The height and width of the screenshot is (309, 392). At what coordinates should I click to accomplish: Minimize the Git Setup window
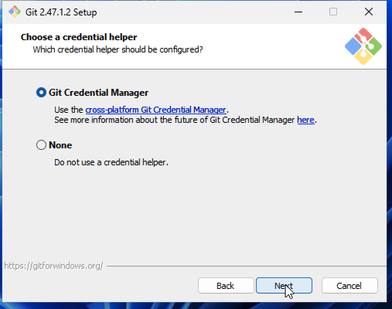pyautogui.click(x=298, y=12)
